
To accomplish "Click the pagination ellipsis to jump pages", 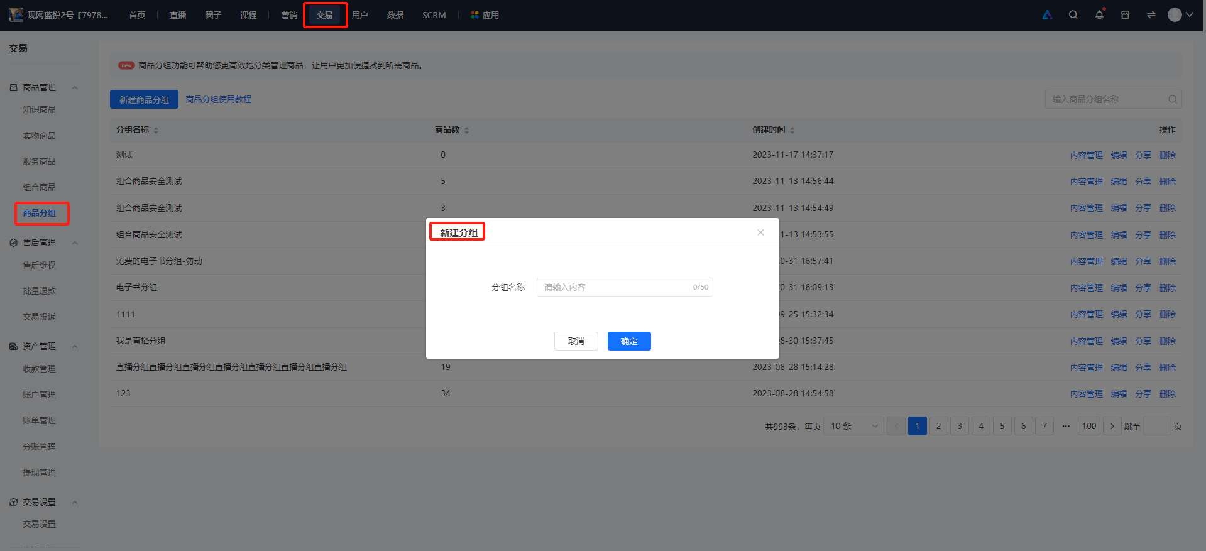I will click(1066, 426).
